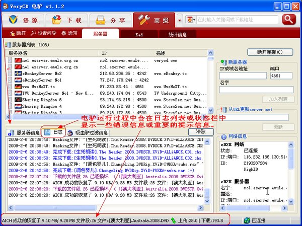Select the Sharing Kingdom 6 server
The width and height of the screenshot is (302, 226).
click(107, 100)
